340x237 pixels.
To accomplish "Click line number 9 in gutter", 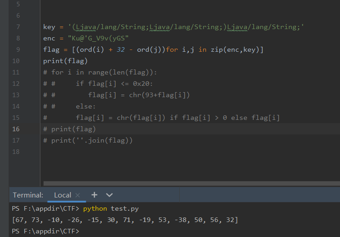I will [17, 49].
